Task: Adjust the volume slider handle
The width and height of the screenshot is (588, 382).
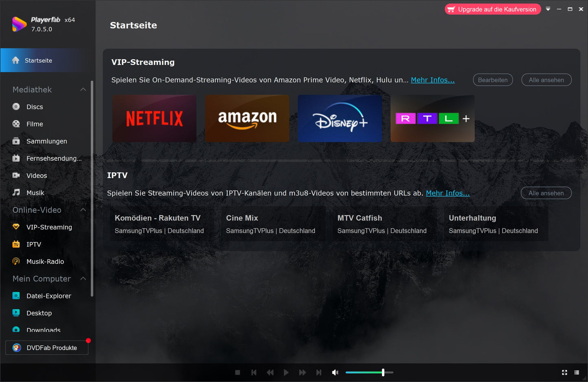Action: point(383,372)
